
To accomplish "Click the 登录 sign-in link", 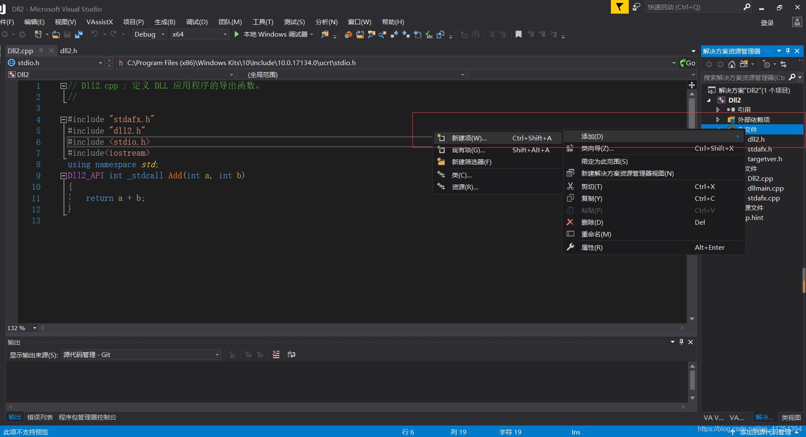I will click(x=767, y=23).
